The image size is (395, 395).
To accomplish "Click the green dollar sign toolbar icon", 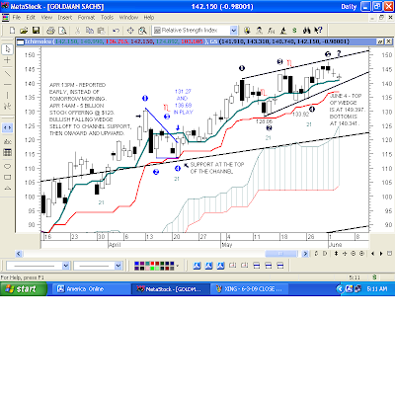I will click(x=294, y=31).
